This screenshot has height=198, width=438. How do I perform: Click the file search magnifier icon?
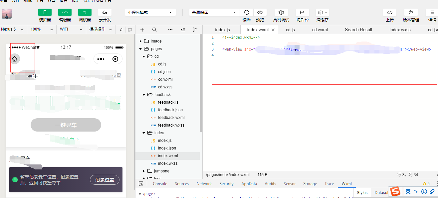click(154, 30)
